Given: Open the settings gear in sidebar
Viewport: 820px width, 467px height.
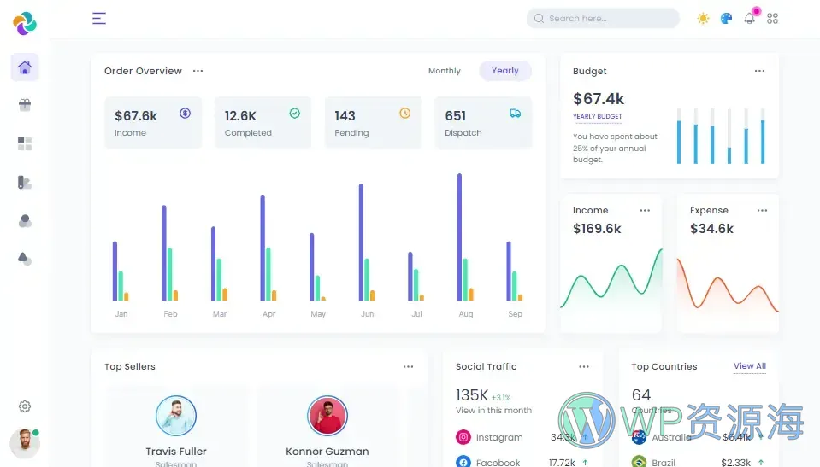Looking at the screenshot, I should pos(25,406).
